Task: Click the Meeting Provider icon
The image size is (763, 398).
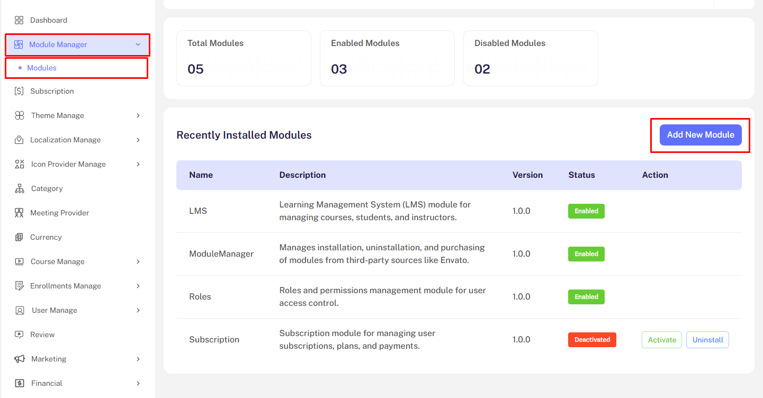Action: 19,212
